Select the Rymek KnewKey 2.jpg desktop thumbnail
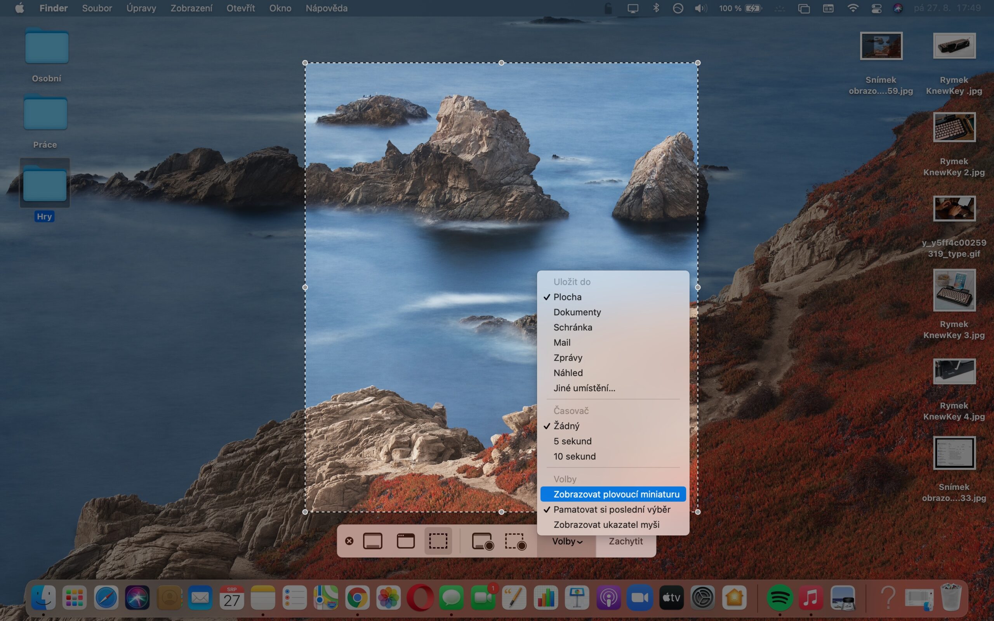The height and width of the screenshot is (621, 994). tap(954, 127)
